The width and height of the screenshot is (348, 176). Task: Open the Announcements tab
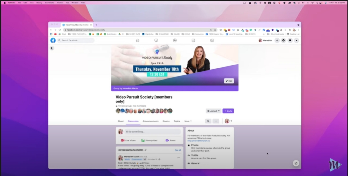point(151,121)
